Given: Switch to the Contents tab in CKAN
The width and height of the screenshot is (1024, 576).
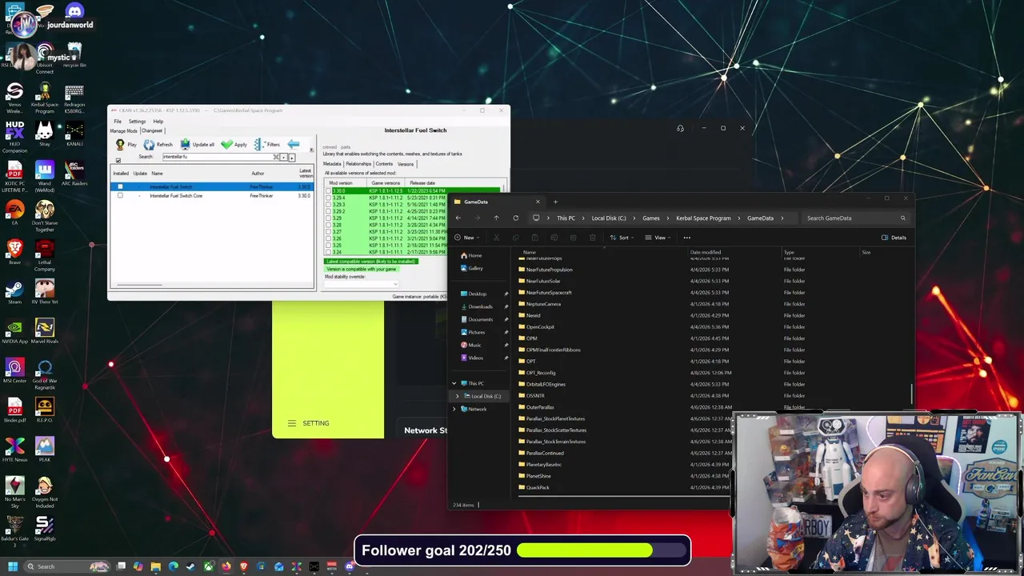Looking at the screenshot, I should point(385,164).
